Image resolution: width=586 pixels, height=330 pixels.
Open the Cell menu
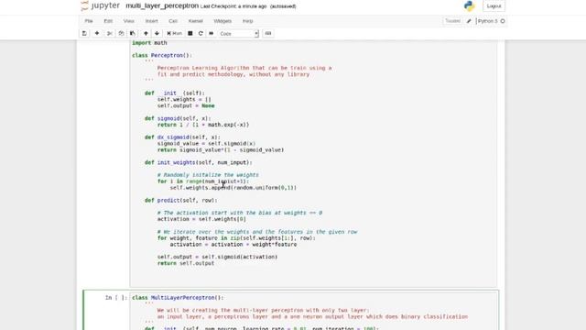tap(173, 21)
